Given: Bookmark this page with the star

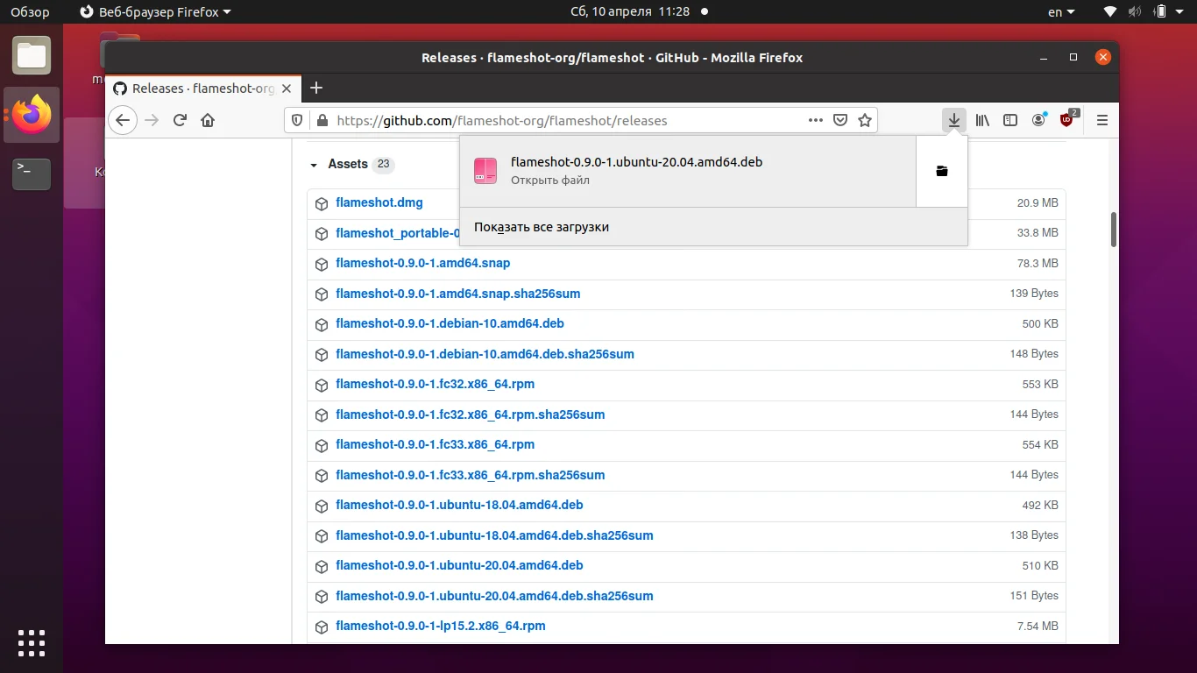Looking at the screenshot, I should click(x=865, y=120).
